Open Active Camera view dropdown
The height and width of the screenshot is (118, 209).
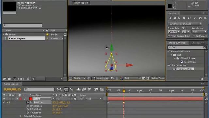pyautogui.click(x=158, y=78)
